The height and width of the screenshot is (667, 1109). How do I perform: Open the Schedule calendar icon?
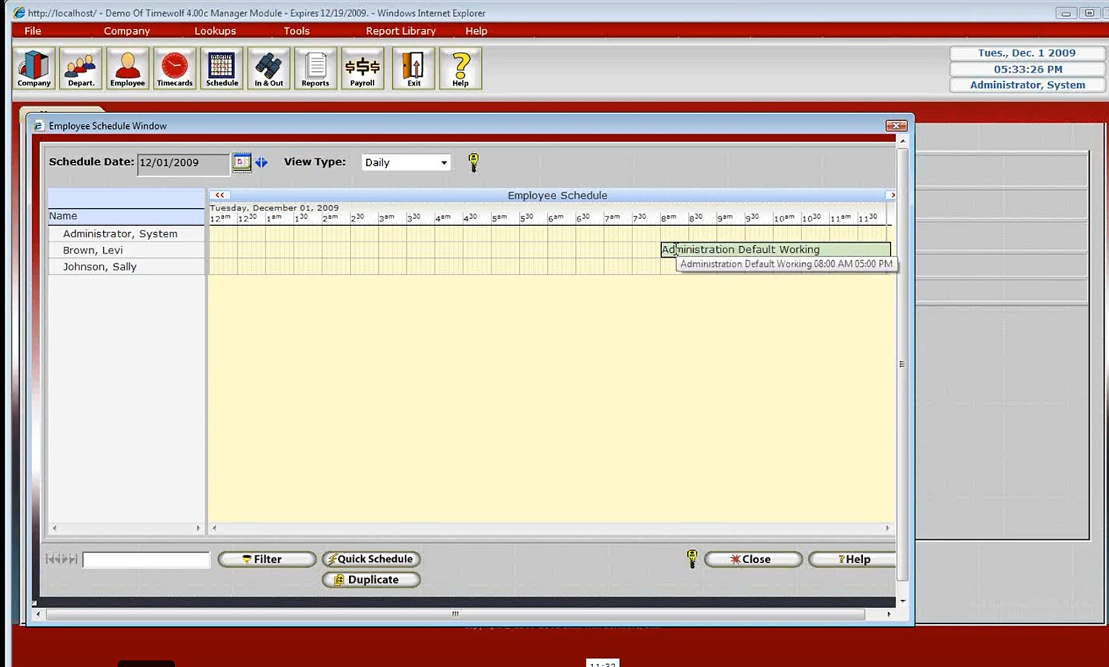click(x=222, y=68)
